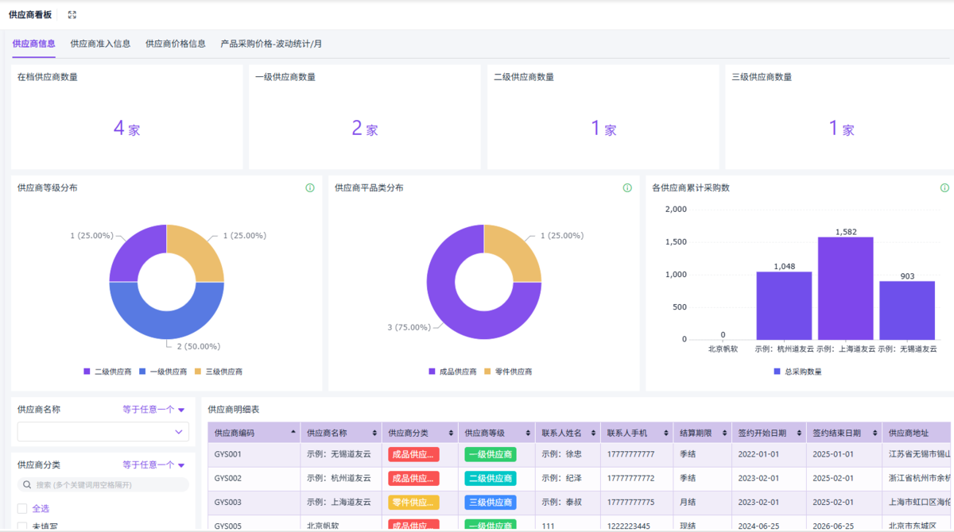Toggle 一级供应商 legend item in grade chart

coord(162,372)
